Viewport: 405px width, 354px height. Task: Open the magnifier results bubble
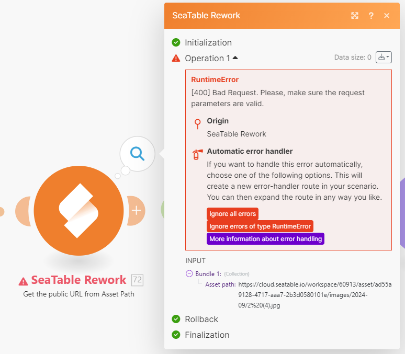138,154
